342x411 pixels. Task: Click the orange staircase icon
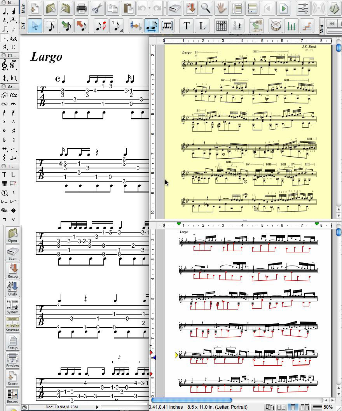[307, 26]
